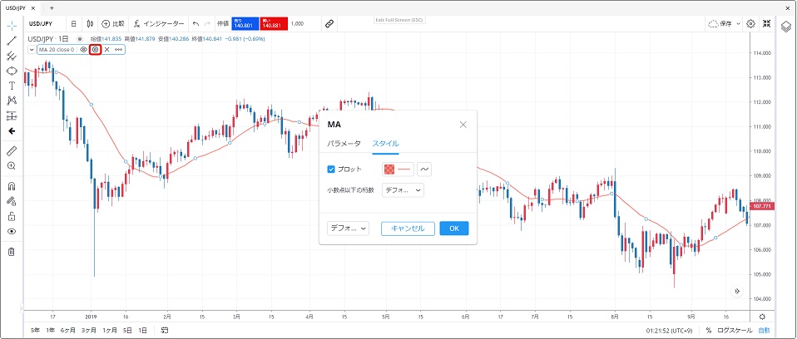Click the ruler measure tool
The width and height of the screenshot is (797, 339).
coord(12,151)
